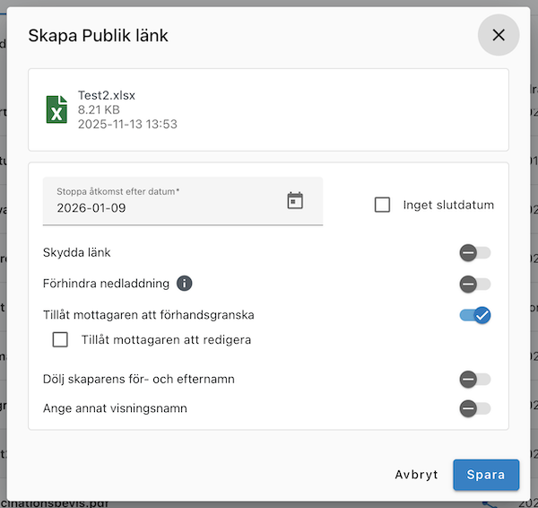
Task: Click the info icon beside Förhindra nedladdning
Action: [x=185, y=284]
